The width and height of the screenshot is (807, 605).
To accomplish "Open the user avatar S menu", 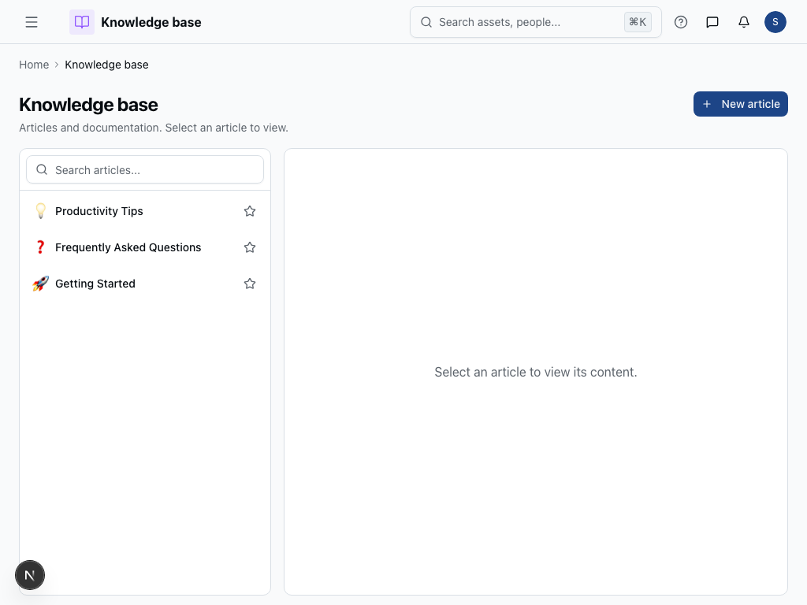I will pyautogui.click(x=775, y=22).
